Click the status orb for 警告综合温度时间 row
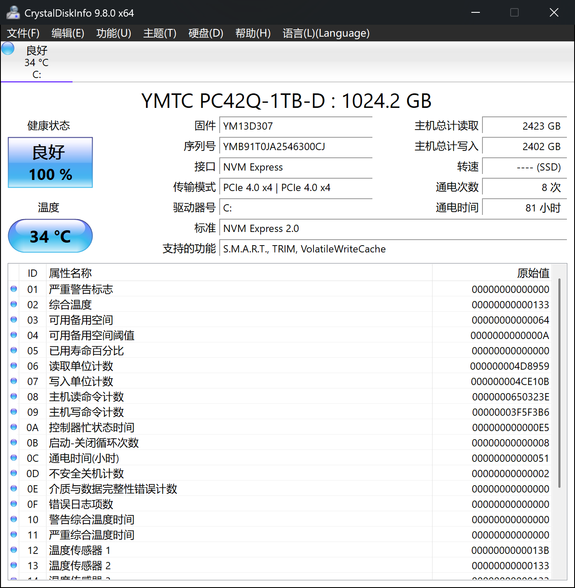The image size is (575, 588). [x=14, y=519]
